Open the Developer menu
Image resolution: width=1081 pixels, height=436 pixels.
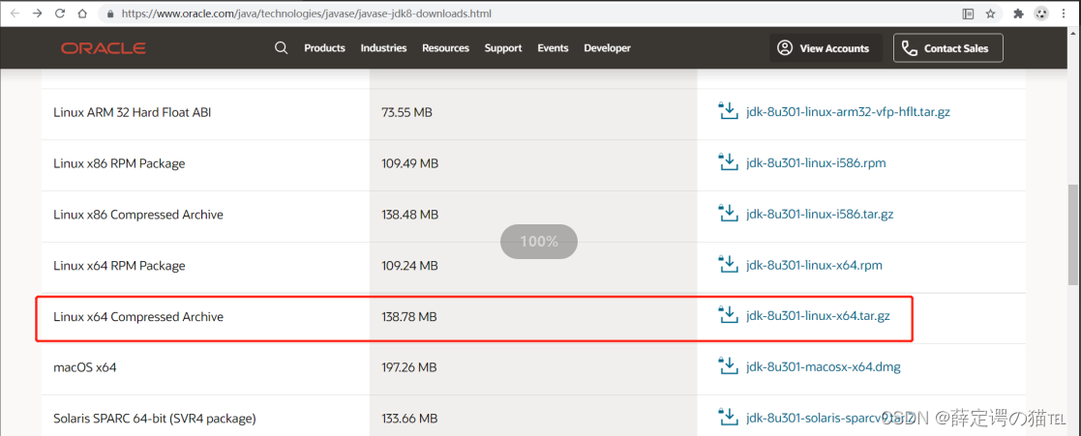click(x=607, y=48)
